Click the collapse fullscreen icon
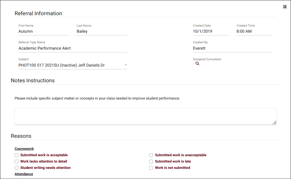Viewport: 291px width, 179px height. pos(285,7)
